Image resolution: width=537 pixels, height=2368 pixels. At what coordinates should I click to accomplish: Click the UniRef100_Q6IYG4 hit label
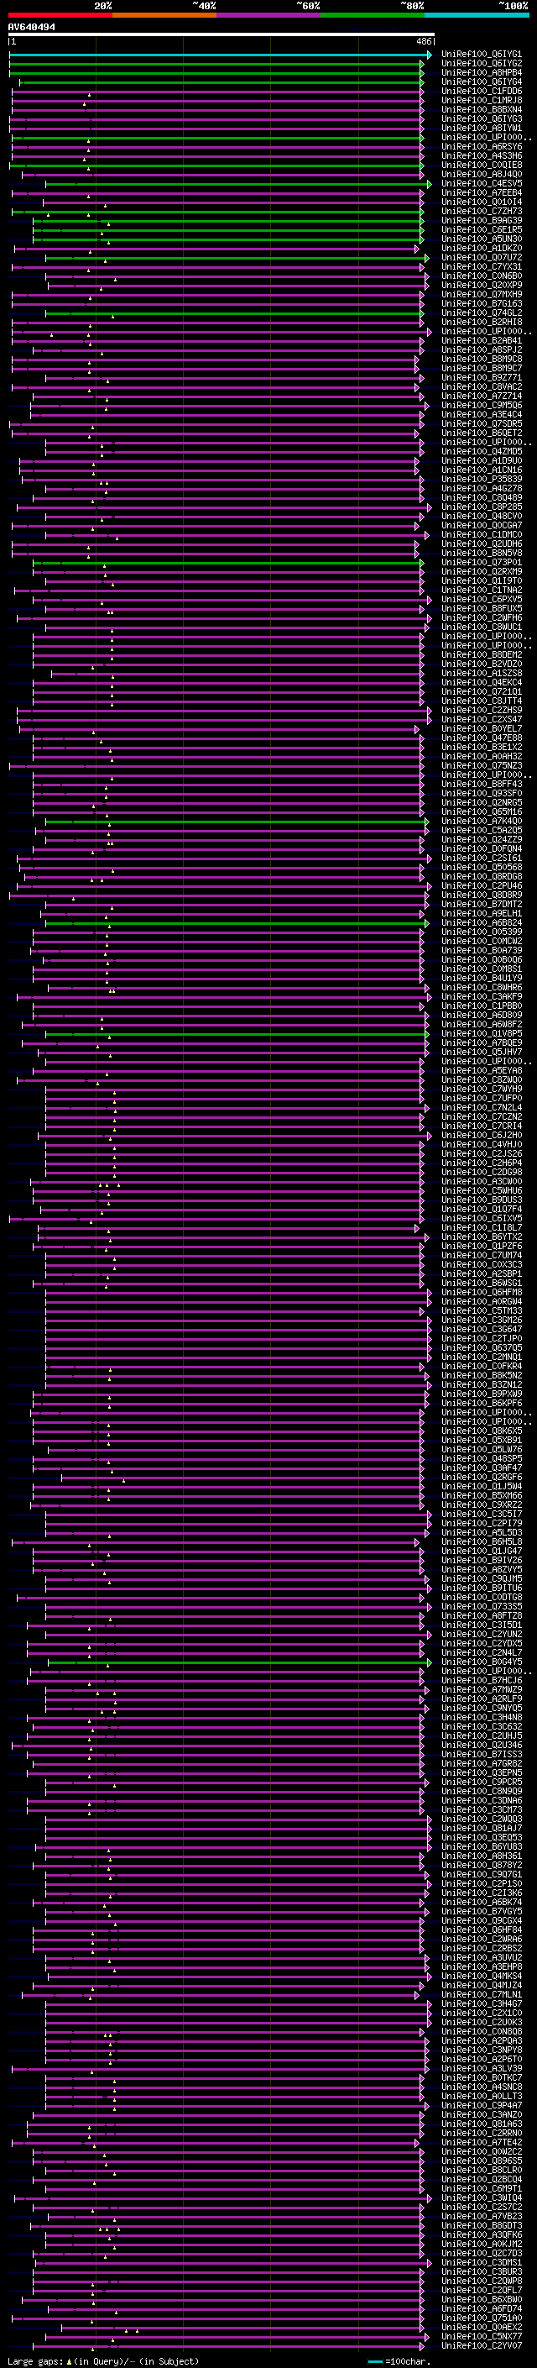click(x=481, y=81)
